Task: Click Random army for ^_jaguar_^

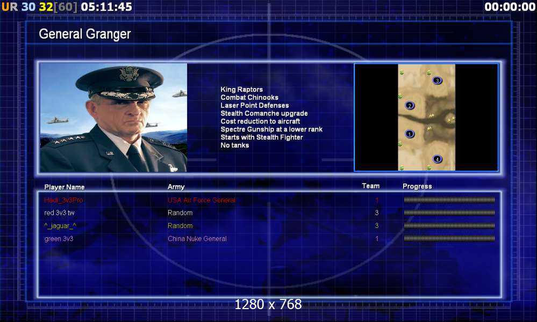Action: tap(180, 225)
